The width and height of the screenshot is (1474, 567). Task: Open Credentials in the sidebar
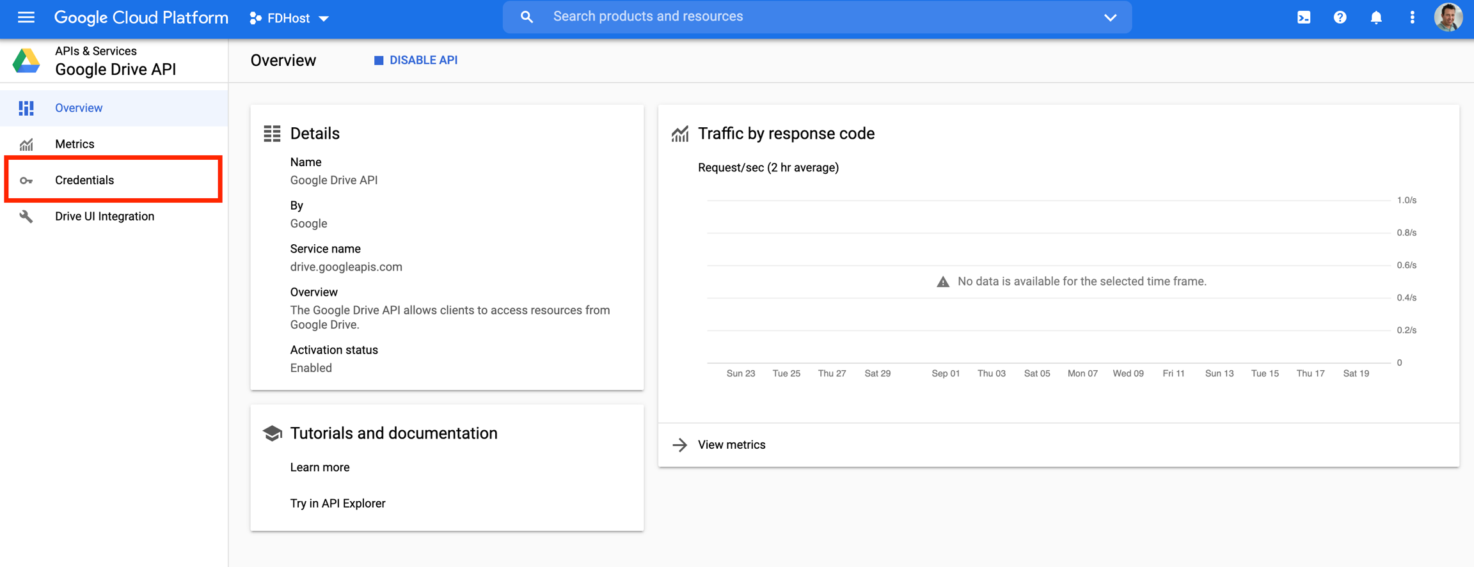tap(84, 180)
